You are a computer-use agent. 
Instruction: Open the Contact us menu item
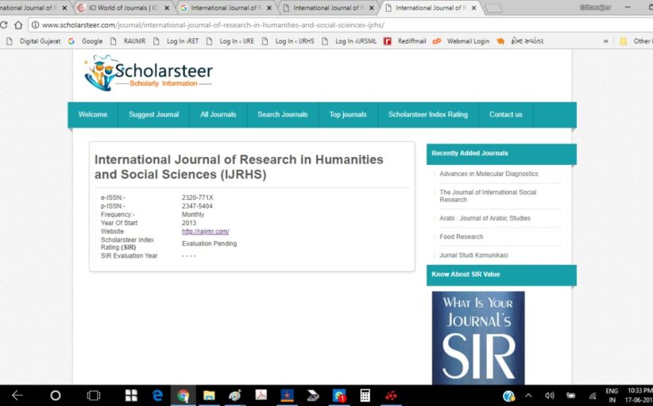pos(505,115)
